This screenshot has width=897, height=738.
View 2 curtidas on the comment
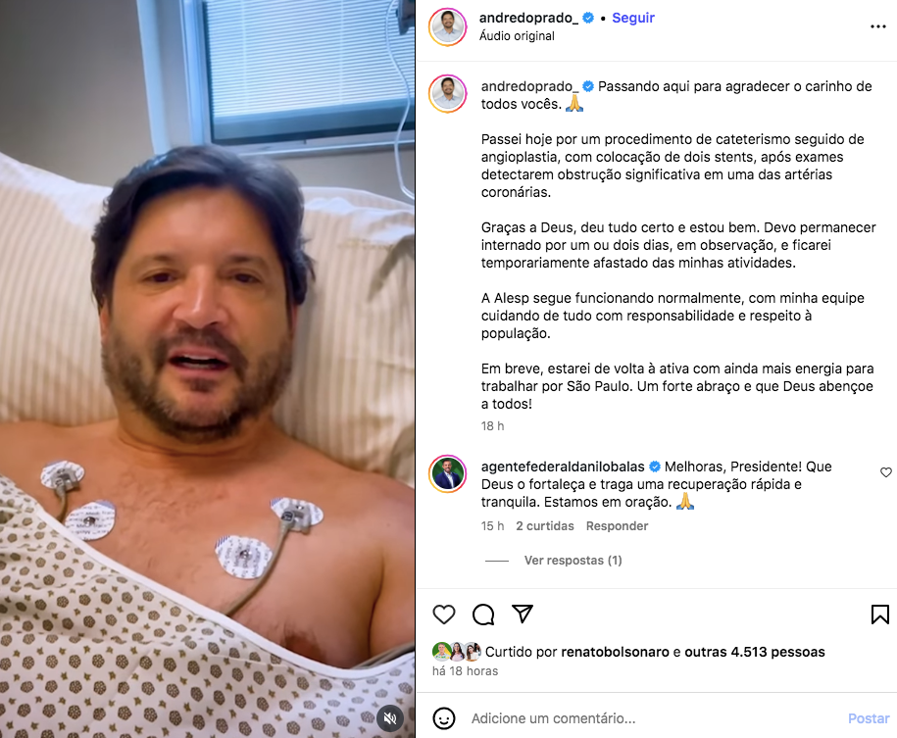click(x=545, y=526)
